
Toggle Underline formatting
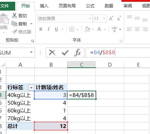[x=57, y=29]
